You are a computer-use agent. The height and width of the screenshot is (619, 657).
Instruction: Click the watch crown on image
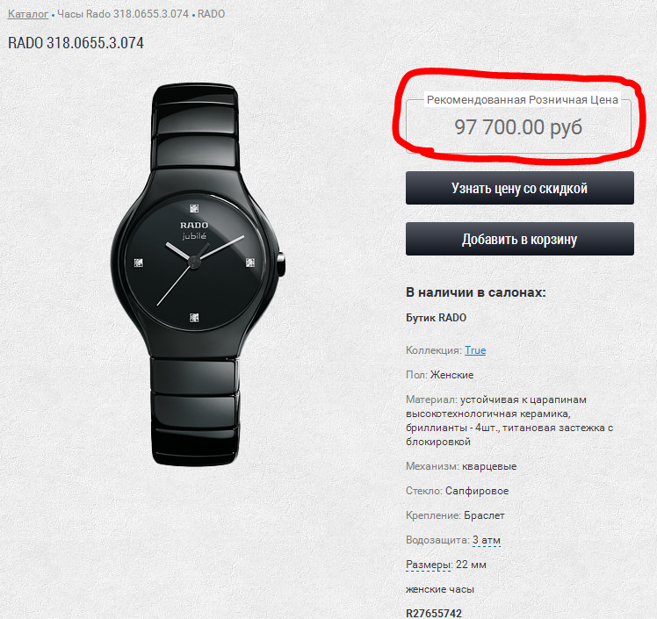click(x=281, y=264)
